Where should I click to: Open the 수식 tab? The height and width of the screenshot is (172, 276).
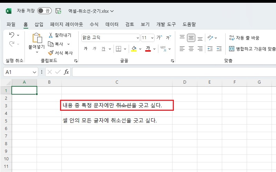coord(94,24)
